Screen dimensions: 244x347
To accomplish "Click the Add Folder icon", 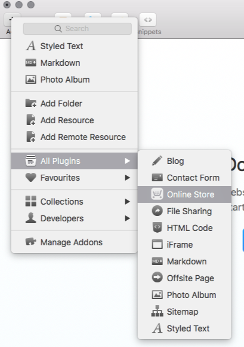I will (31, 103).
